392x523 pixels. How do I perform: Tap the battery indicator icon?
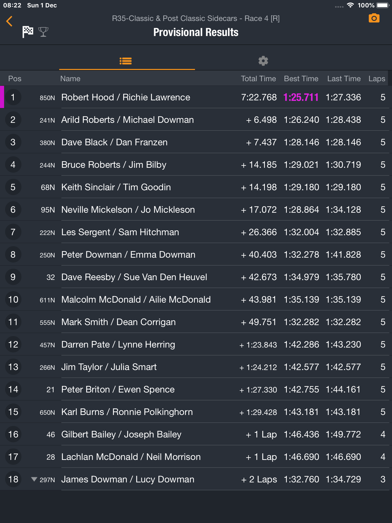click(382, 5)
